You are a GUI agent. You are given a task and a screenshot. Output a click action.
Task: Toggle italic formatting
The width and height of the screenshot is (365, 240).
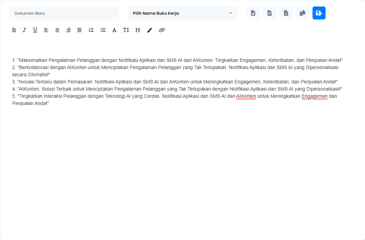[x=24, y=30]
